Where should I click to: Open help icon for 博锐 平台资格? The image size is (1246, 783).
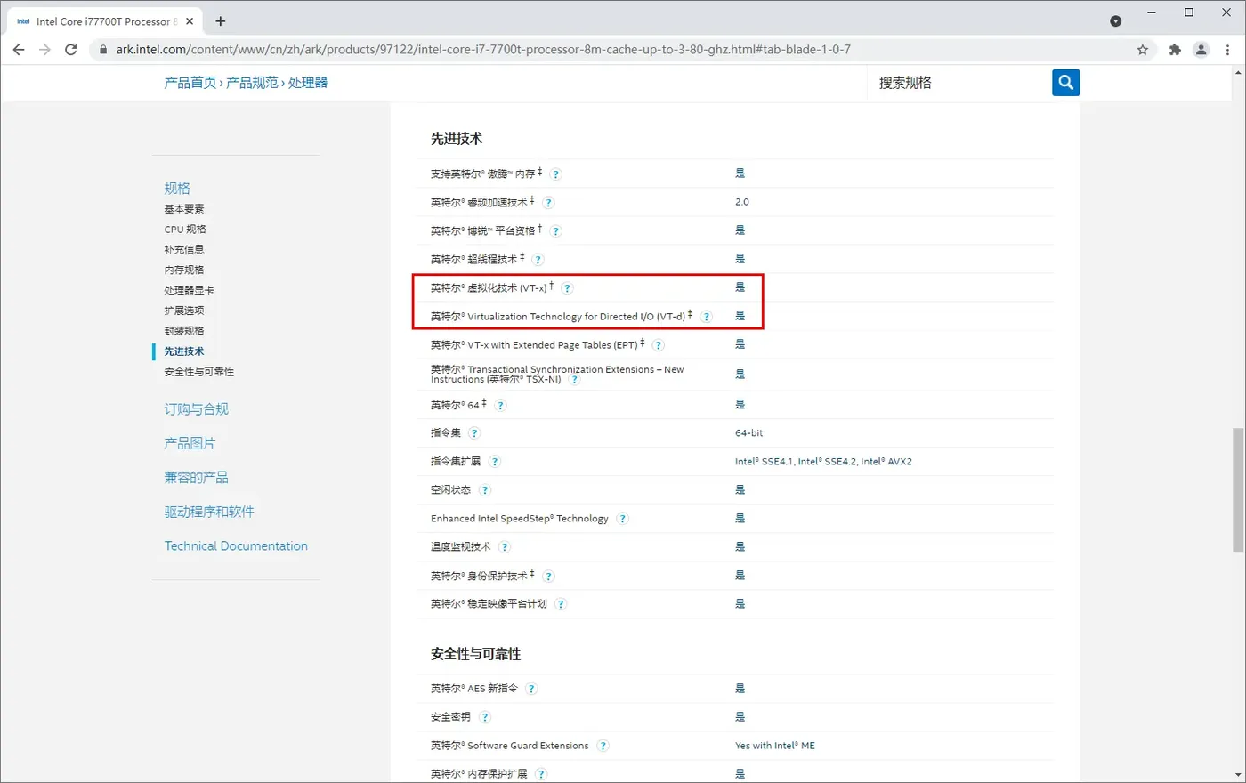(x=555, y=231)
